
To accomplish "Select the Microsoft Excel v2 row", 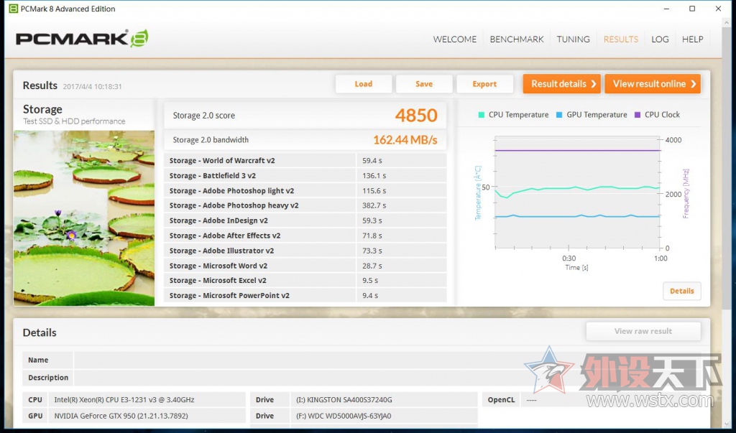I will click(x=305, y=281).
